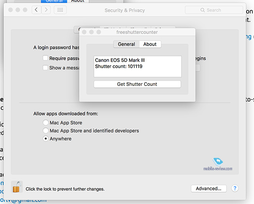Enable the Show a message checkbox

(x=45, y=68)
